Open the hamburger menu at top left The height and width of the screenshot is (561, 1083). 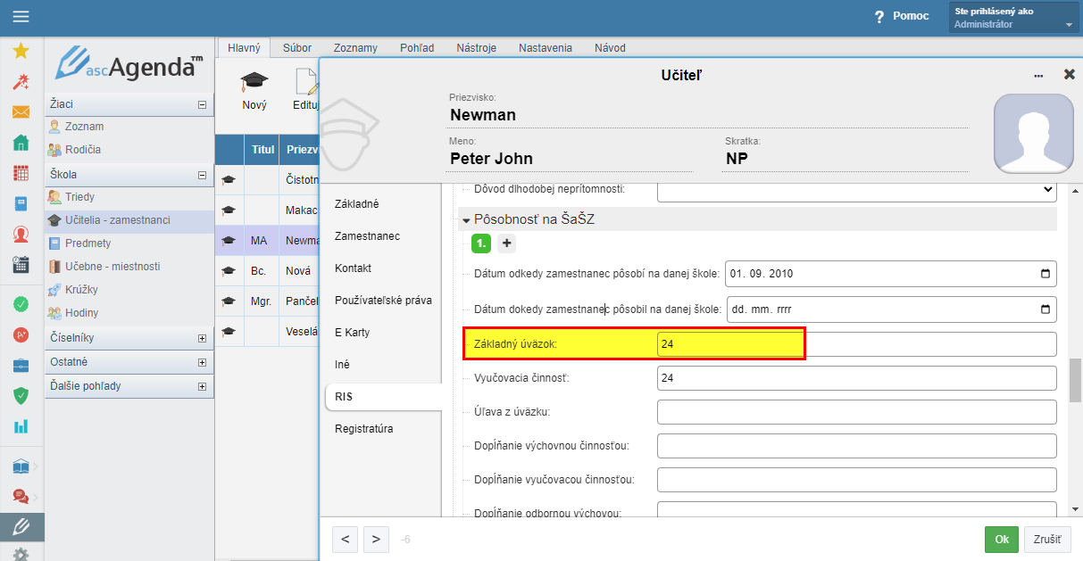[21, 17]
